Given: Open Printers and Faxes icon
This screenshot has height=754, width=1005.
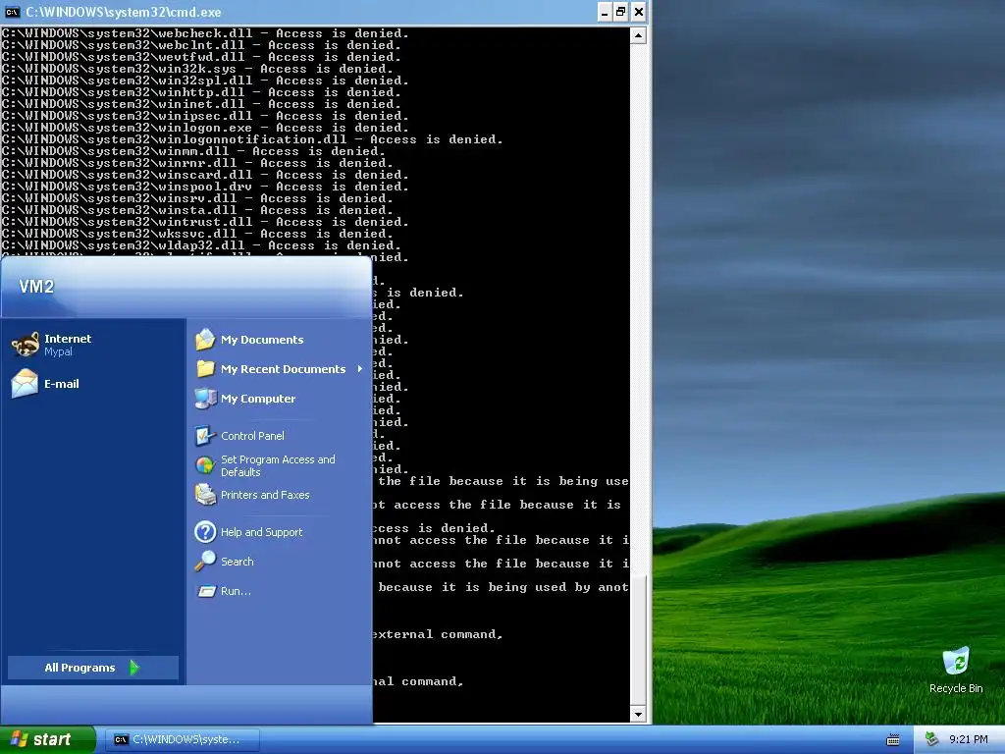Looking at the screenshot, I should tap(205, 495).
